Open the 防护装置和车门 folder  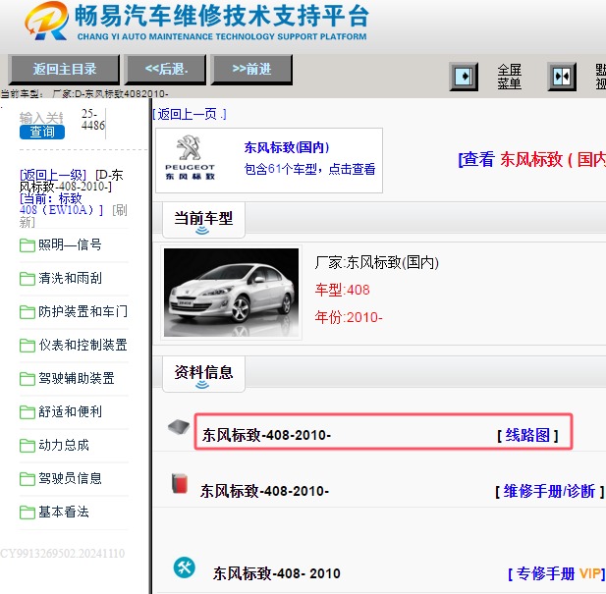(74, 311)
